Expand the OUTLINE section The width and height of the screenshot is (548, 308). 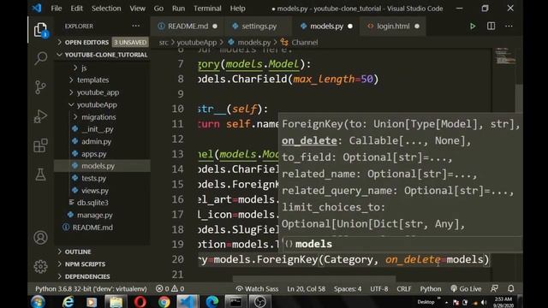pyautogui.click(x=78, y=252)
